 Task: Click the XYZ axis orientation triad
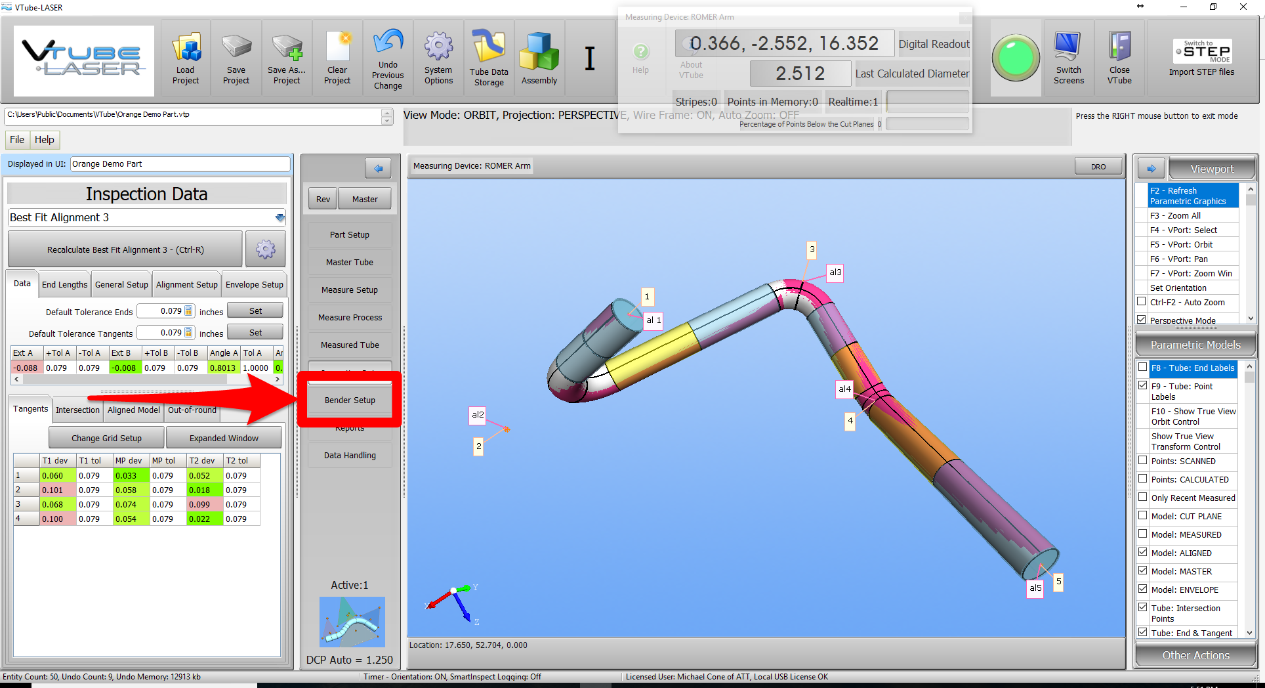tap(453, 604)
